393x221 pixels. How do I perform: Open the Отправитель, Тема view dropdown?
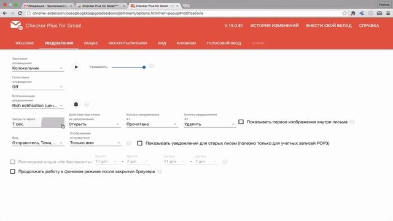pyautogui.click(x=38, y=143)
